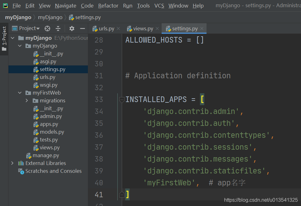301x206 pixels.
Task: Expand External Libraries node
Action: click(x=13, y=163)
